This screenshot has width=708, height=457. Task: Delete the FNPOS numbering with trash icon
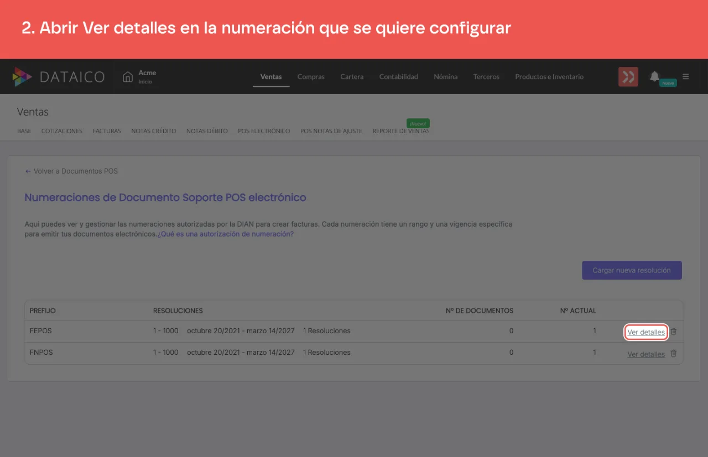coord(674,353)
